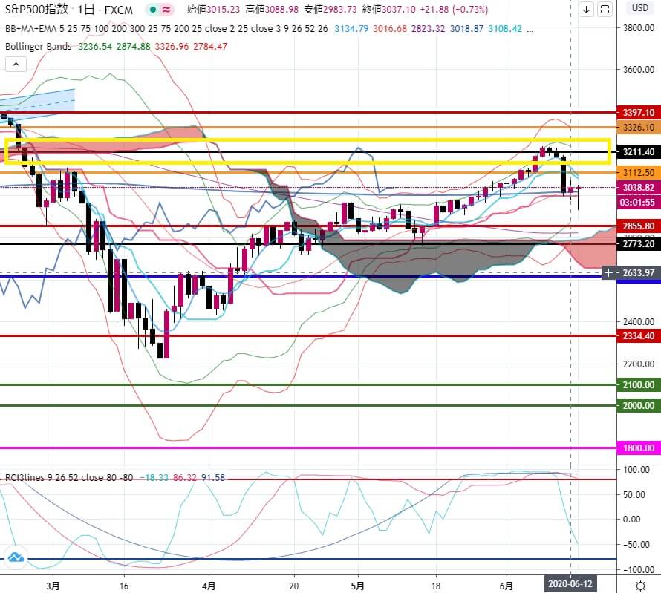Click the legend value 3108.42
This screenshot has height=593, width=661.
[x=505, y=29]
